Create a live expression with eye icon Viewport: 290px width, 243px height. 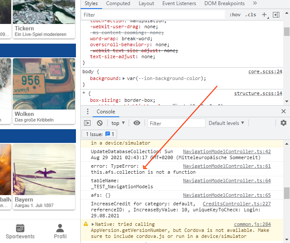(x=137, y=123)
